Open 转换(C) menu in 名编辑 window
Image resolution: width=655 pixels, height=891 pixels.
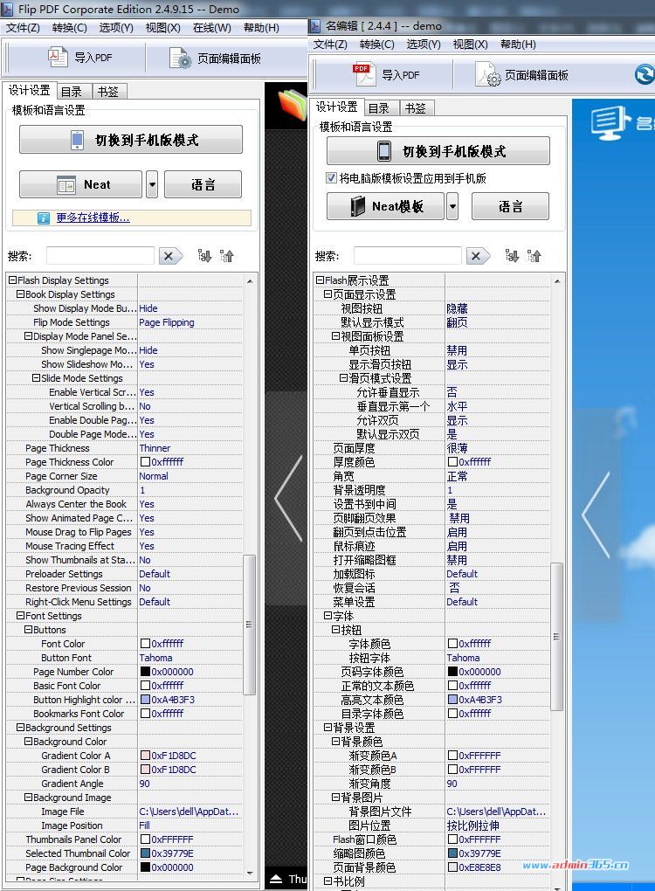click(376, 45)
